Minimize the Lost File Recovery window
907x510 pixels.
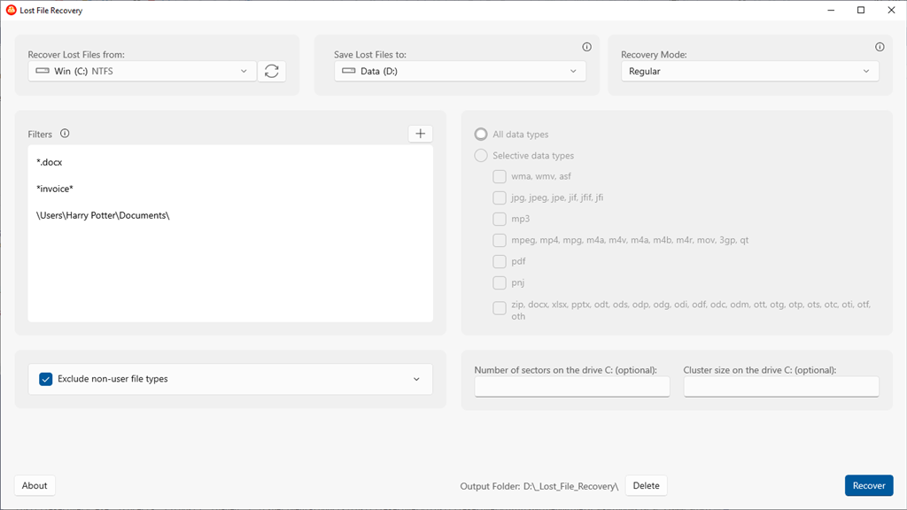pyautogui.click(x=831, y=11)
